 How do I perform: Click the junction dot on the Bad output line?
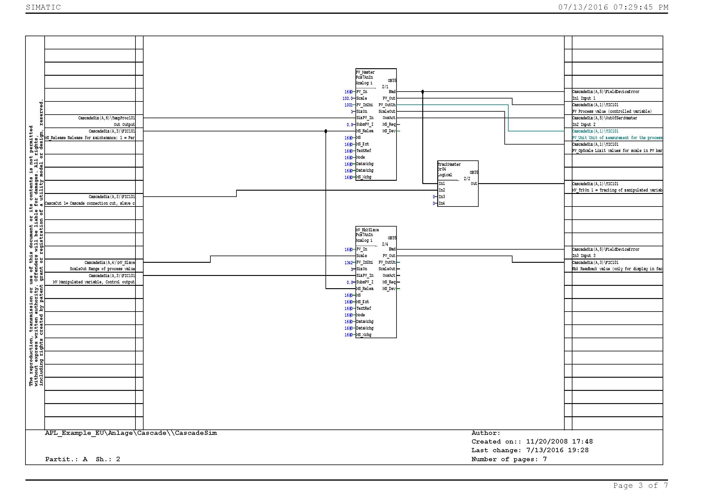click(423, 92)
